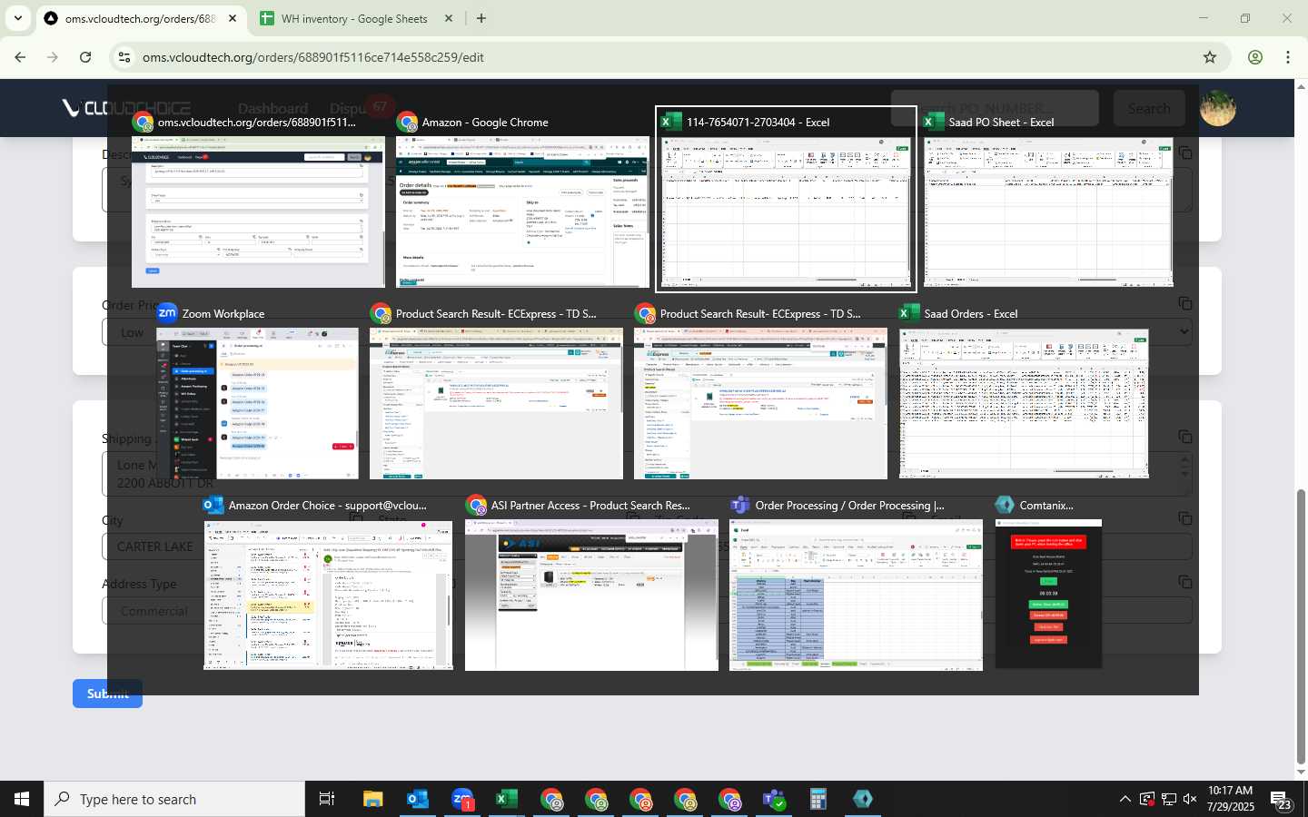Show hidden system tray icons
Viewport: 1308px width, 817px height.
(x=1125, y=799)
